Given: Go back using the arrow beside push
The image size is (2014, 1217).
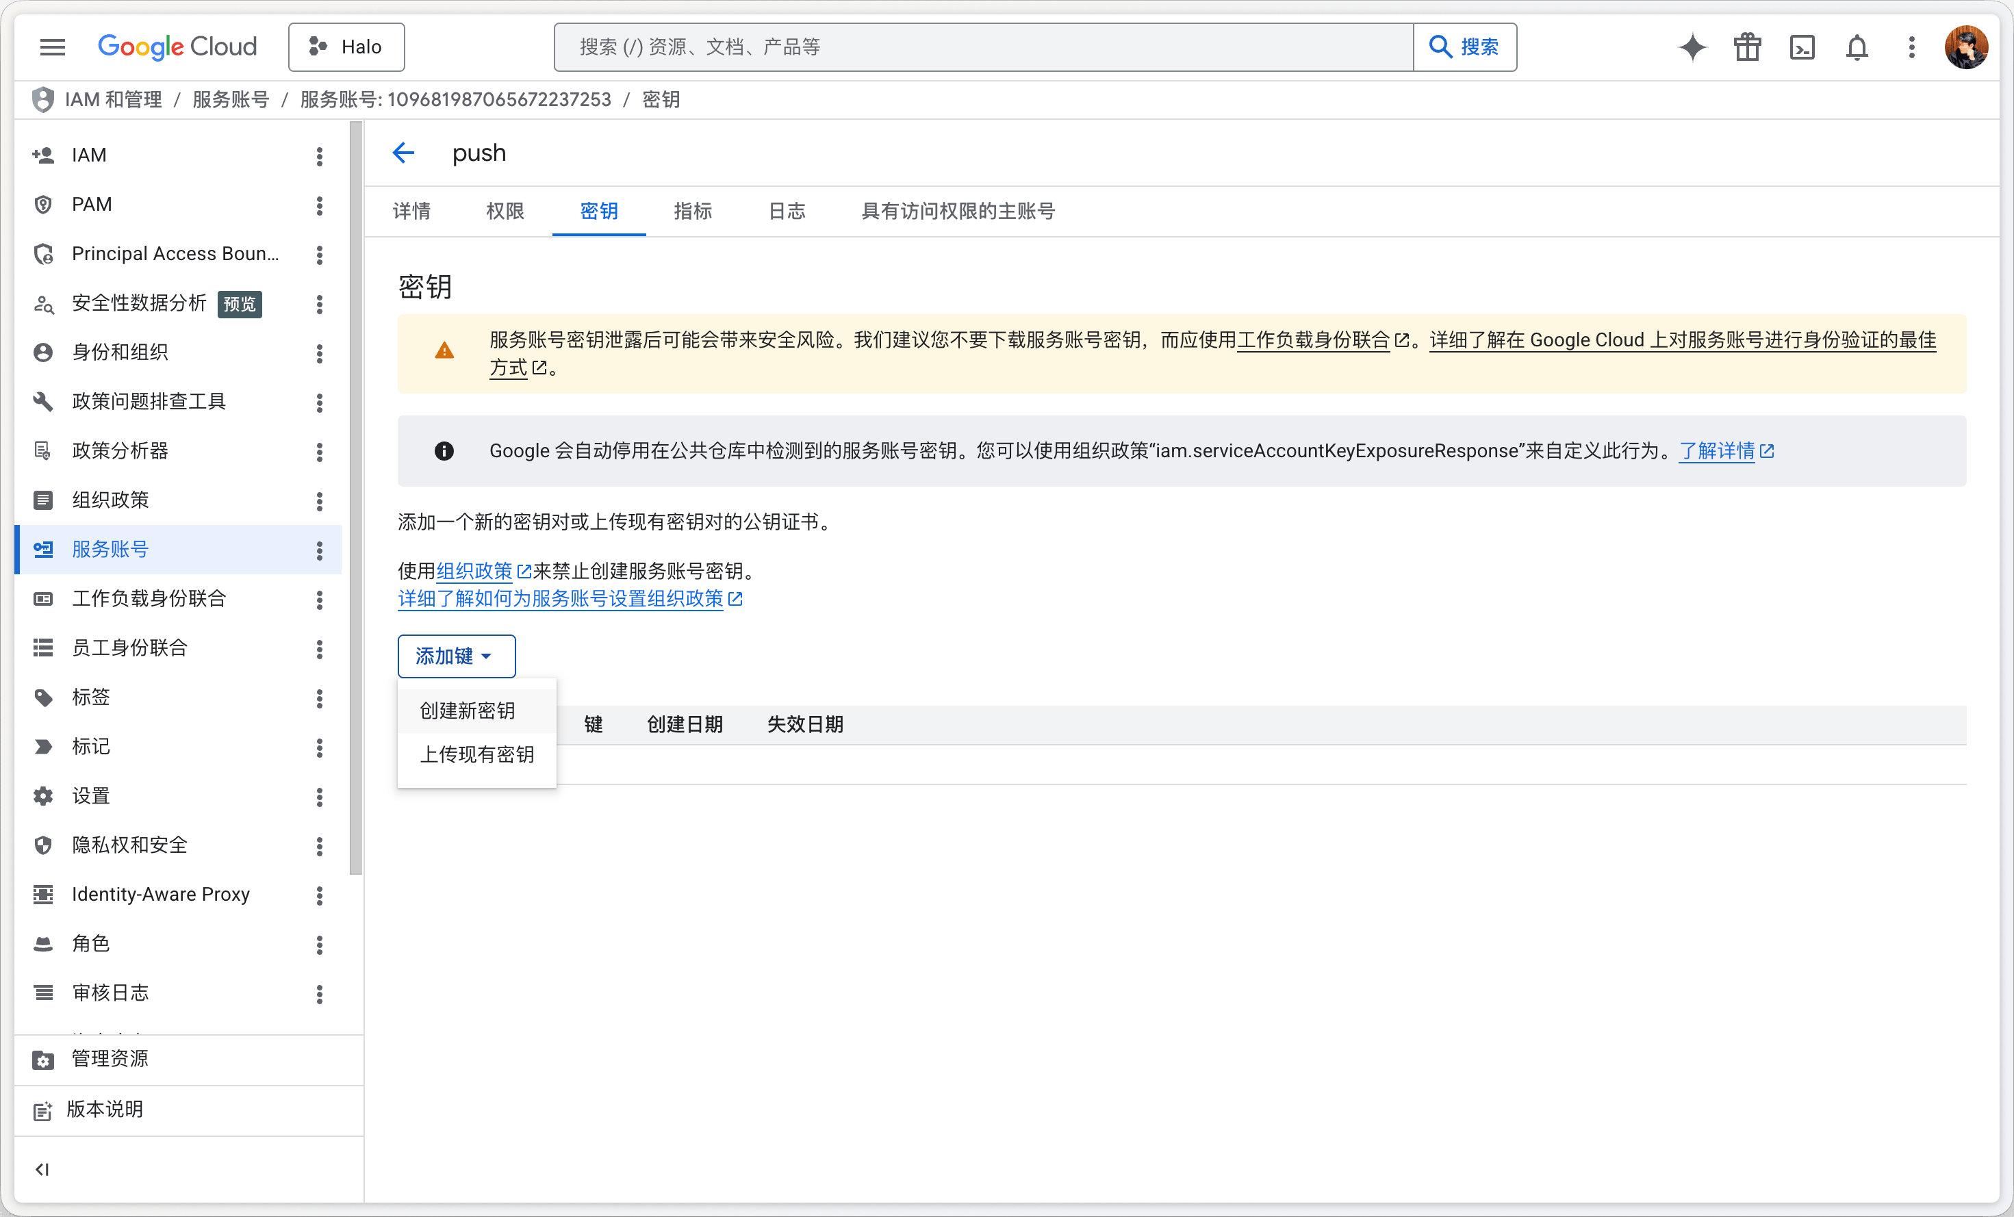Looking at the screenshot, I should (x=403, y=153).
